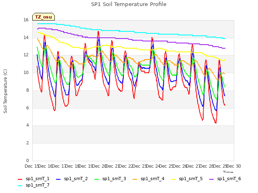The height and width of the screenshot is (193, 258).
Task: Click the red sp1_smT_1 legend swatch
Action: pos(20,179)
